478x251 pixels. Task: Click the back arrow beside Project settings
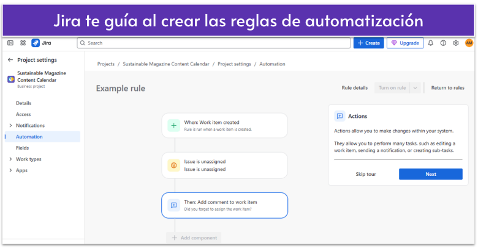click(10, 60)
